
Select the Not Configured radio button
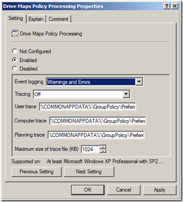coord(14,51)
